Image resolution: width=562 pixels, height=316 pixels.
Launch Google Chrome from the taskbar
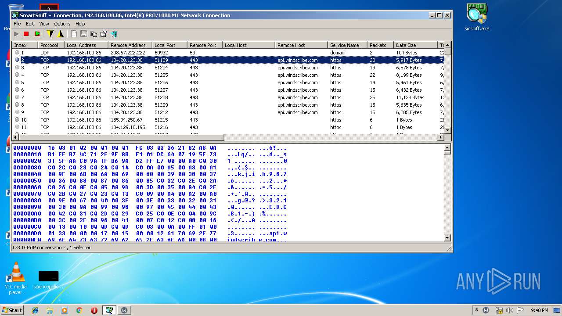79,310
